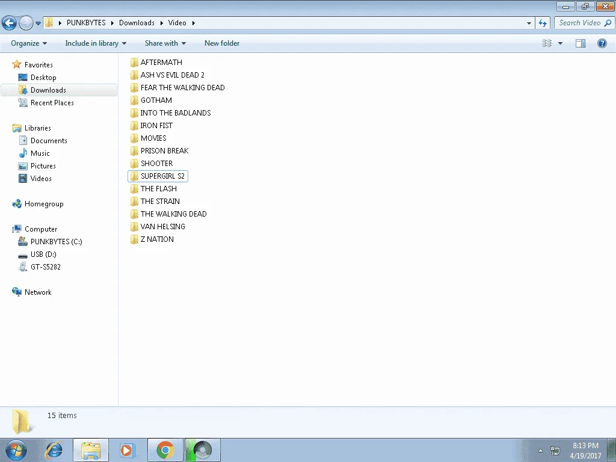Screen dimensions: 616x462
Task: Click the search magnifier icon
Action: pyautogui.click(x=608, y=23)
